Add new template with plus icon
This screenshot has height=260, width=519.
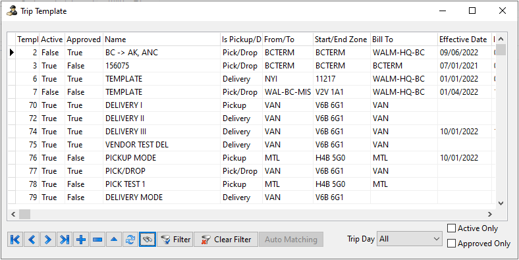click(81, 240)
